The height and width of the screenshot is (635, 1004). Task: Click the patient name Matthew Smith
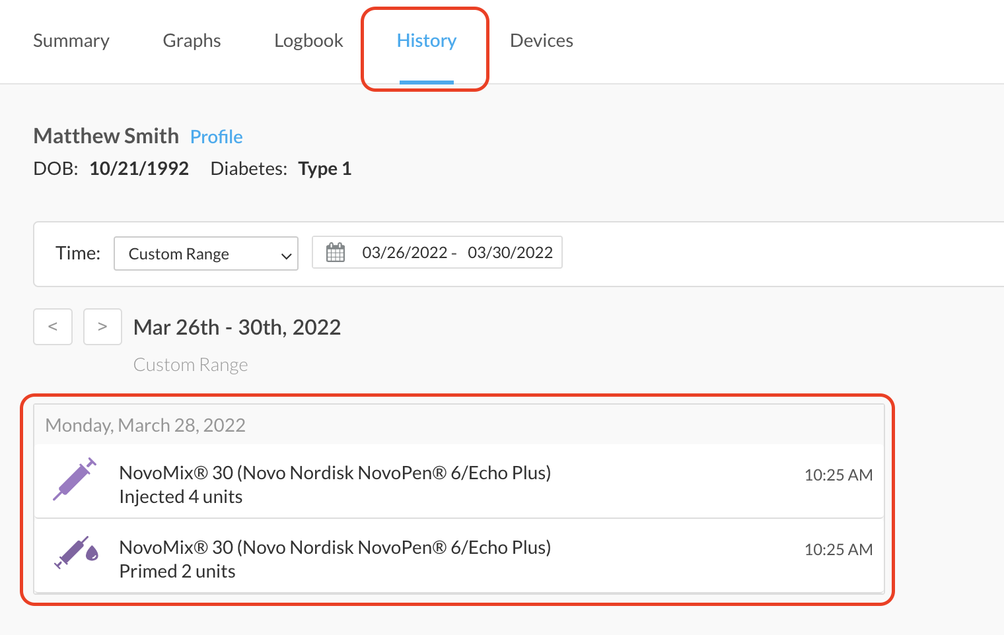pos(106,136)
